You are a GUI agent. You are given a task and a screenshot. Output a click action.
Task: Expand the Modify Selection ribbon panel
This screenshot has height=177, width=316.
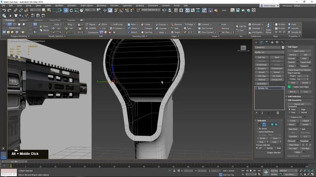coord(57,36)
